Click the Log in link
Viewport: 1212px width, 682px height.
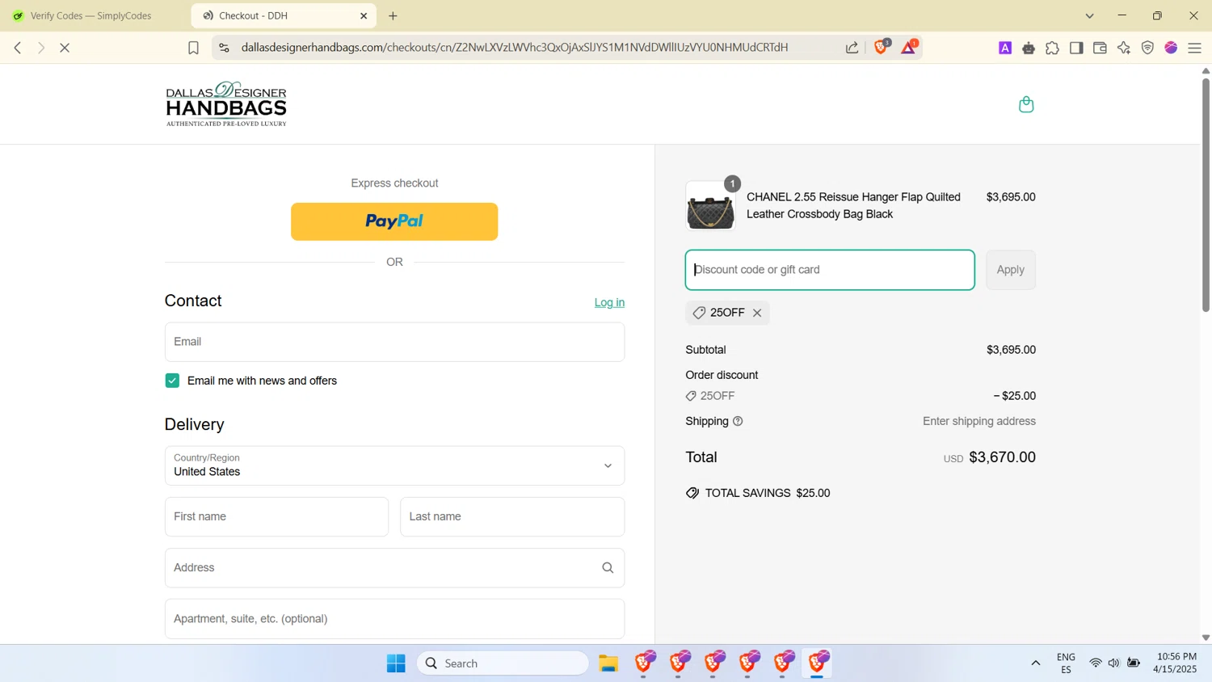click(x=609, y=302)
